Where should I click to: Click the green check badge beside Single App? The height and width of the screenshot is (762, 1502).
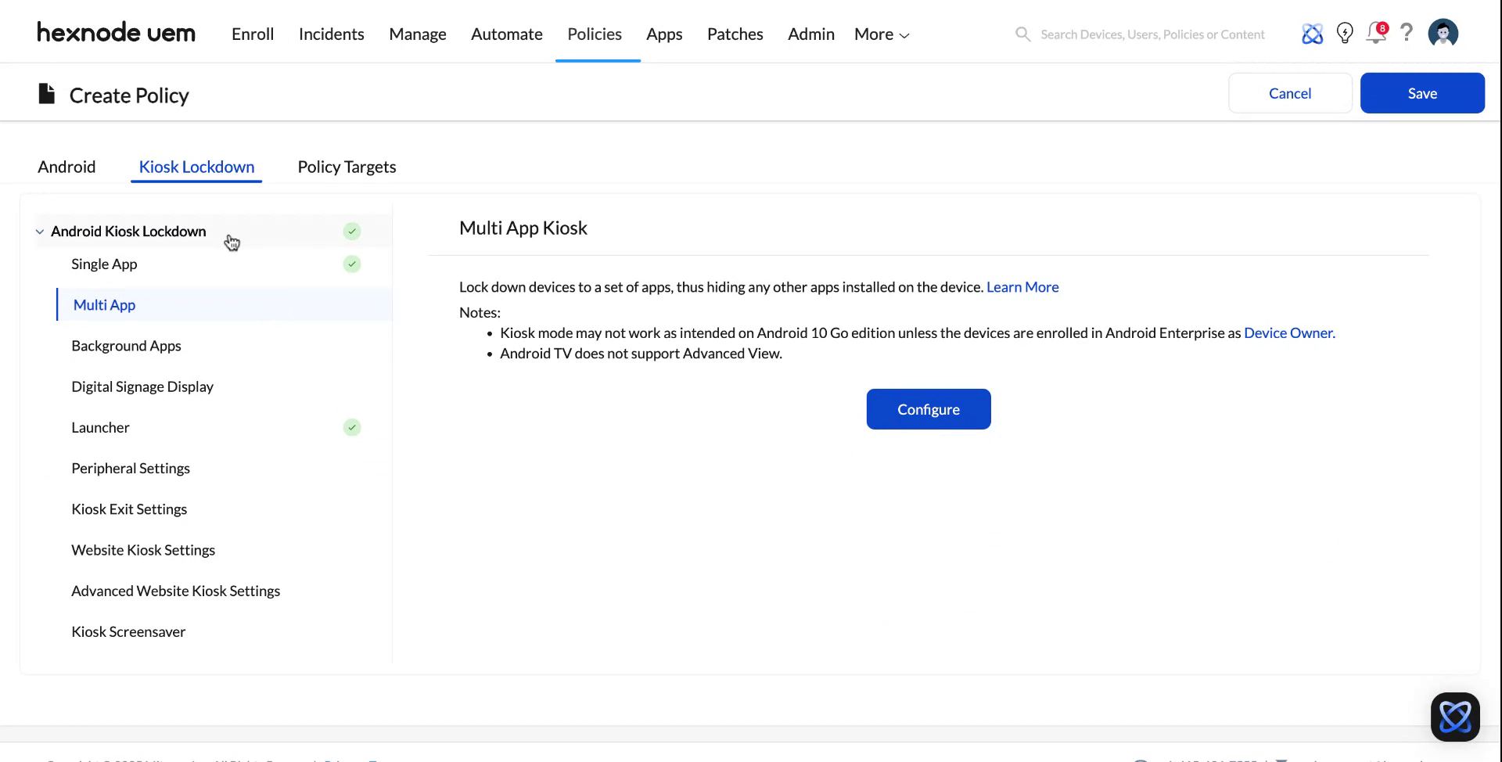coord(351,264)
